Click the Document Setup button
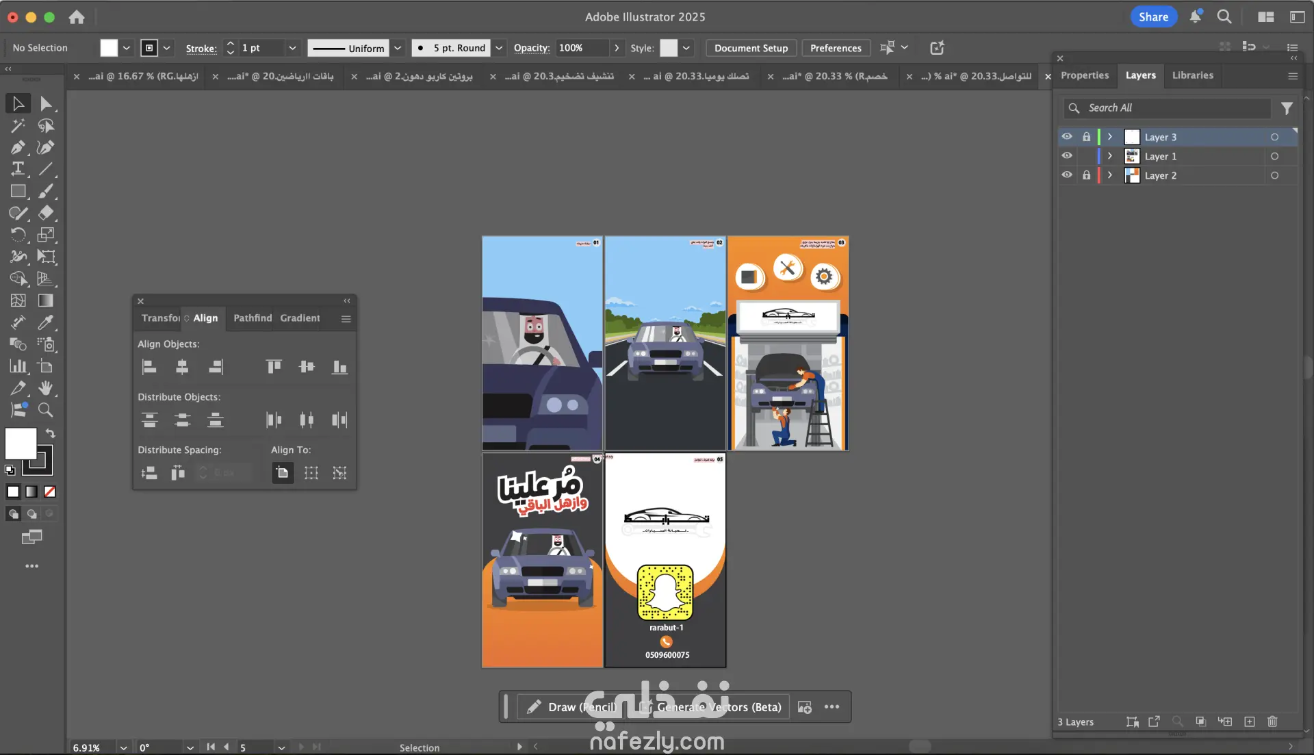The image size is (1314, 755). tap(751, 48)
